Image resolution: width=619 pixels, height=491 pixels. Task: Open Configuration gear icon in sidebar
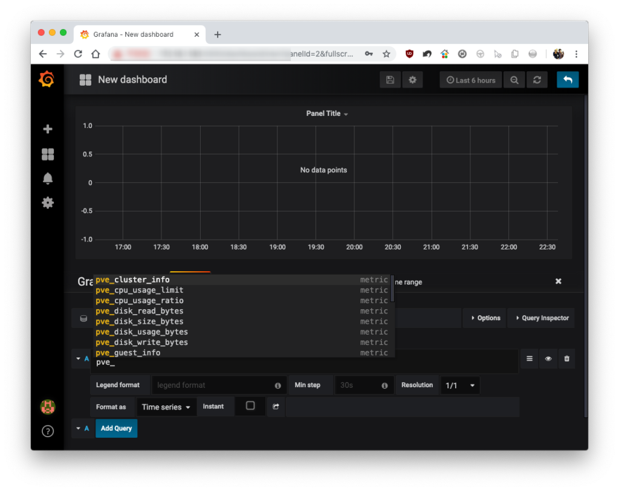point(48,203)
